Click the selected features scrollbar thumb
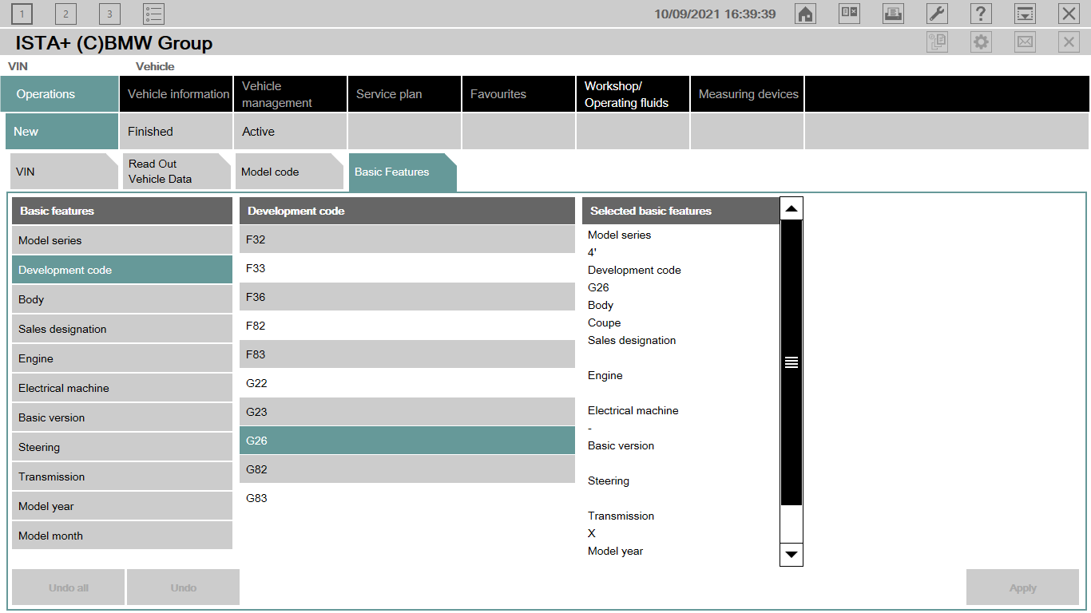Image resolution: width=1091 pixels, height=613 pixels. 791,362
